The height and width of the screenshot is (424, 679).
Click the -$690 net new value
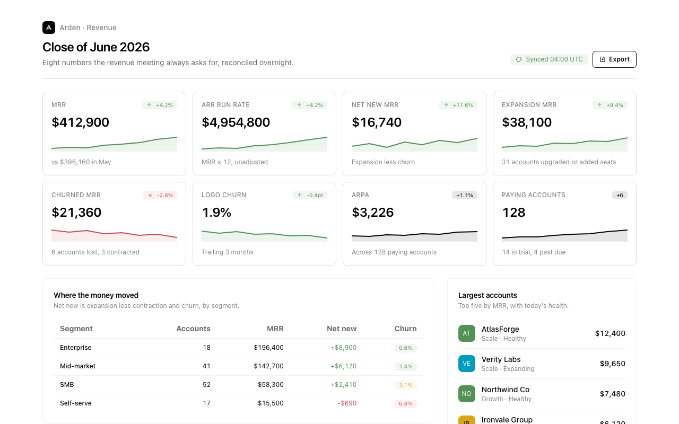pos(347,403)
